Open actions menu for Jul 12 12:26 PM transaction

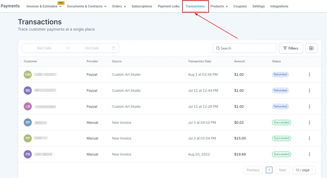(x=309, y=107)
